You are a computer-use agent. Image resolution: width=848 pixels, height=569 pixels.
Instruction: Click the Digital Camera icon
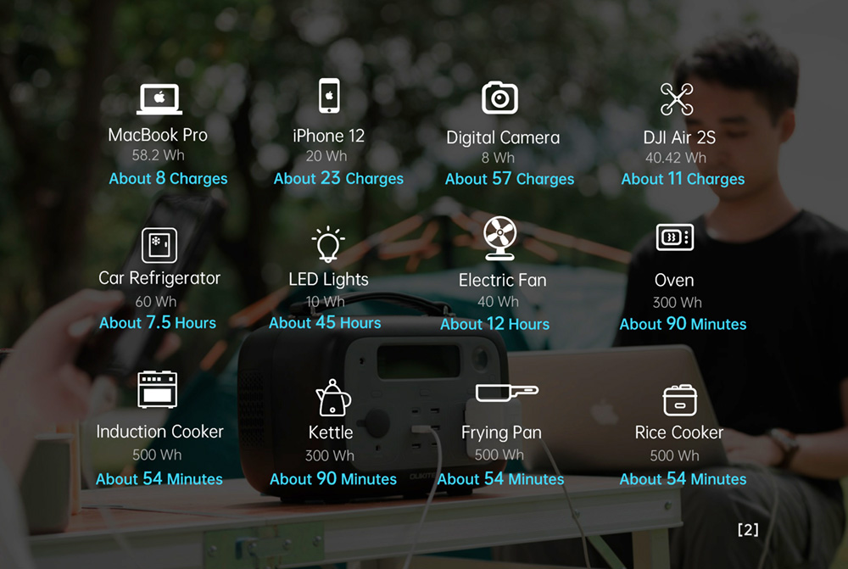499,98
